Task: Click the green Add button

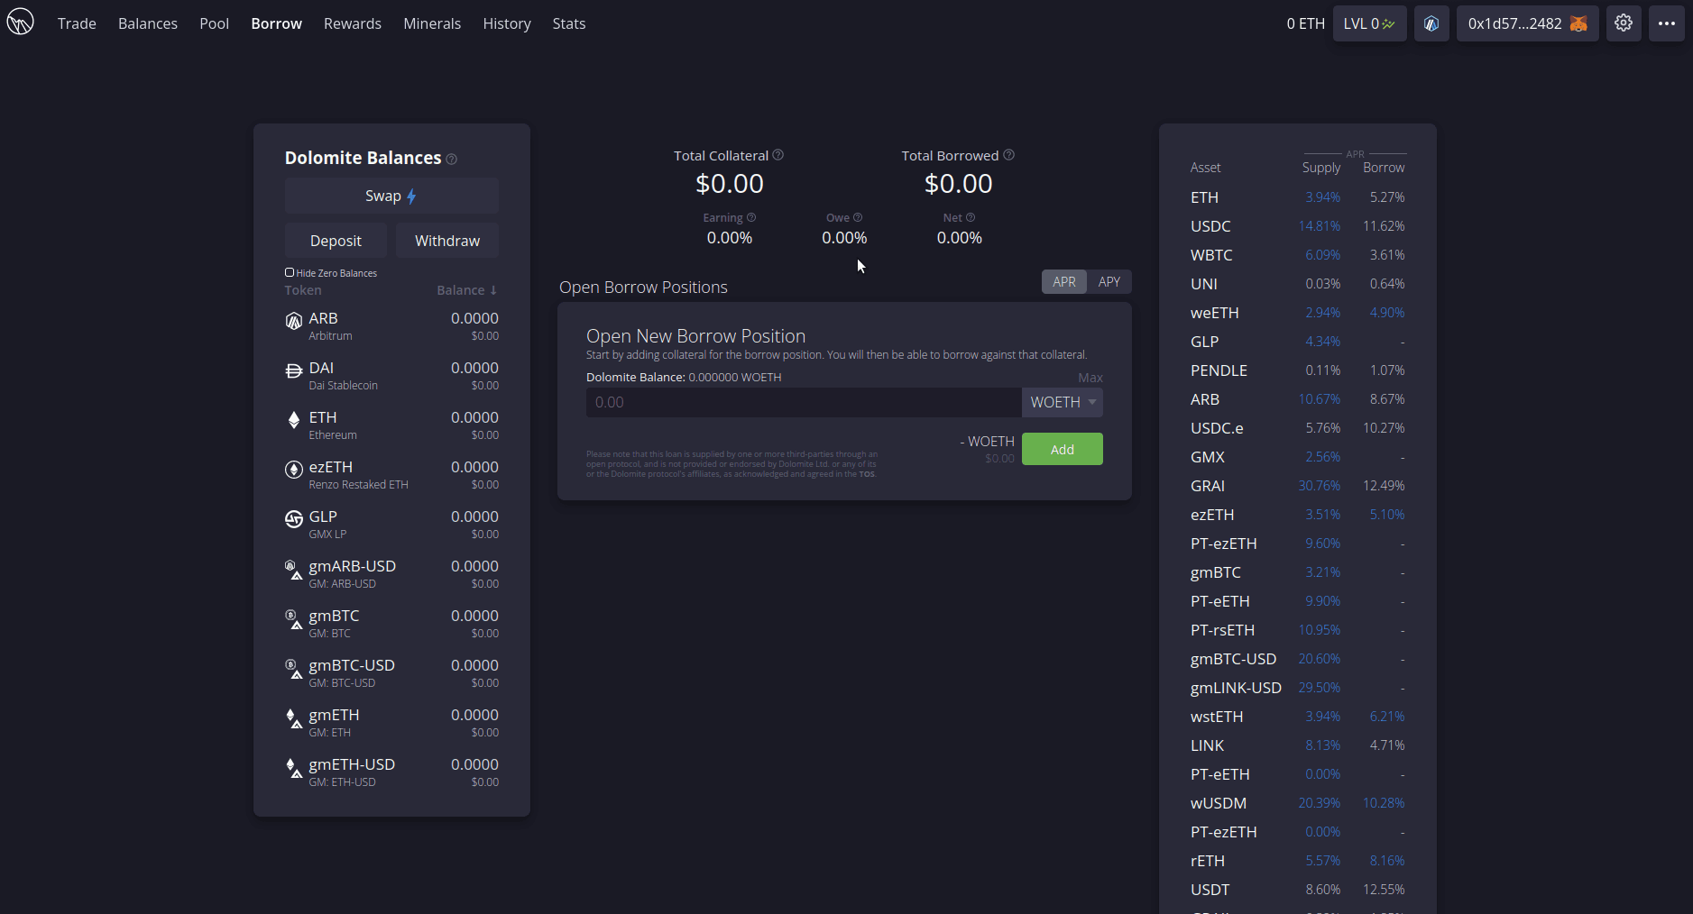Action: tap(1063, 449)
